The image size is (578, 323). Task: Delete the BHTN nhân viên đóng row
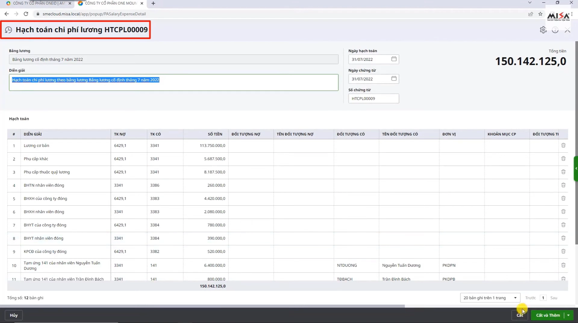click(563, 185)
